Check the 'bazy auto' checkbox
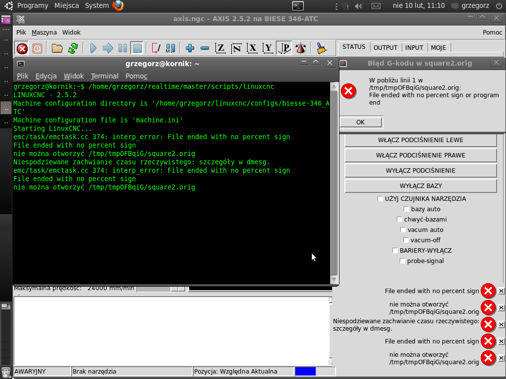 (406, 209)
